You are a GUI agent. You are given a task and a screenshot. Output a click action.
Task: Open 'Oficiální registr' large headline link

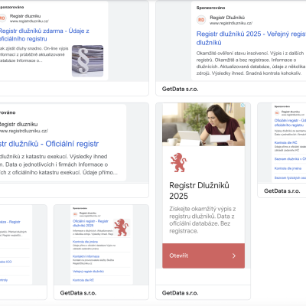coord(49,144)
